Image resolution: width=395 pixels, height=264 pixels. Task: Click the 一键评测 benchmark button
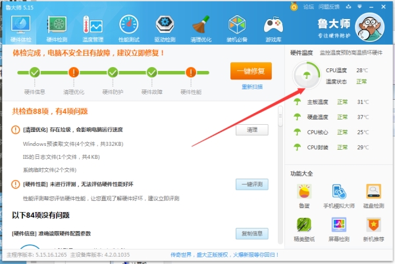coord(252,185)
